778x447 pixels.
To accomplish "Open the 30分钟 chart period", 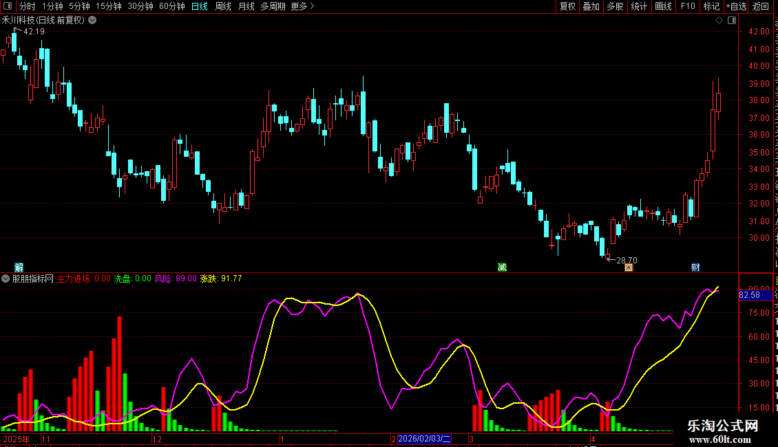I will [140, 6].
